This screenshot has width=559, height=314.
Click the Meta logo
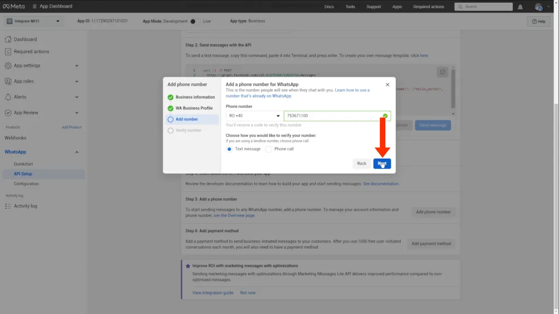[14, 7]
